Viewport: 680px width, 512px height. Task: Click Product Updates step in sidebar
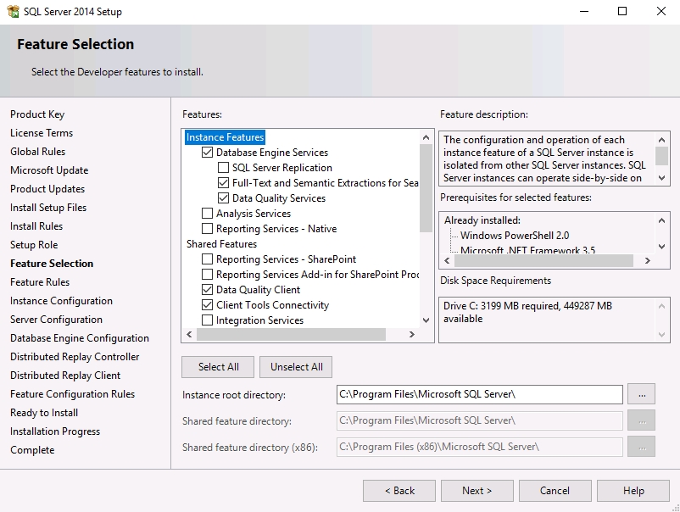47,188
